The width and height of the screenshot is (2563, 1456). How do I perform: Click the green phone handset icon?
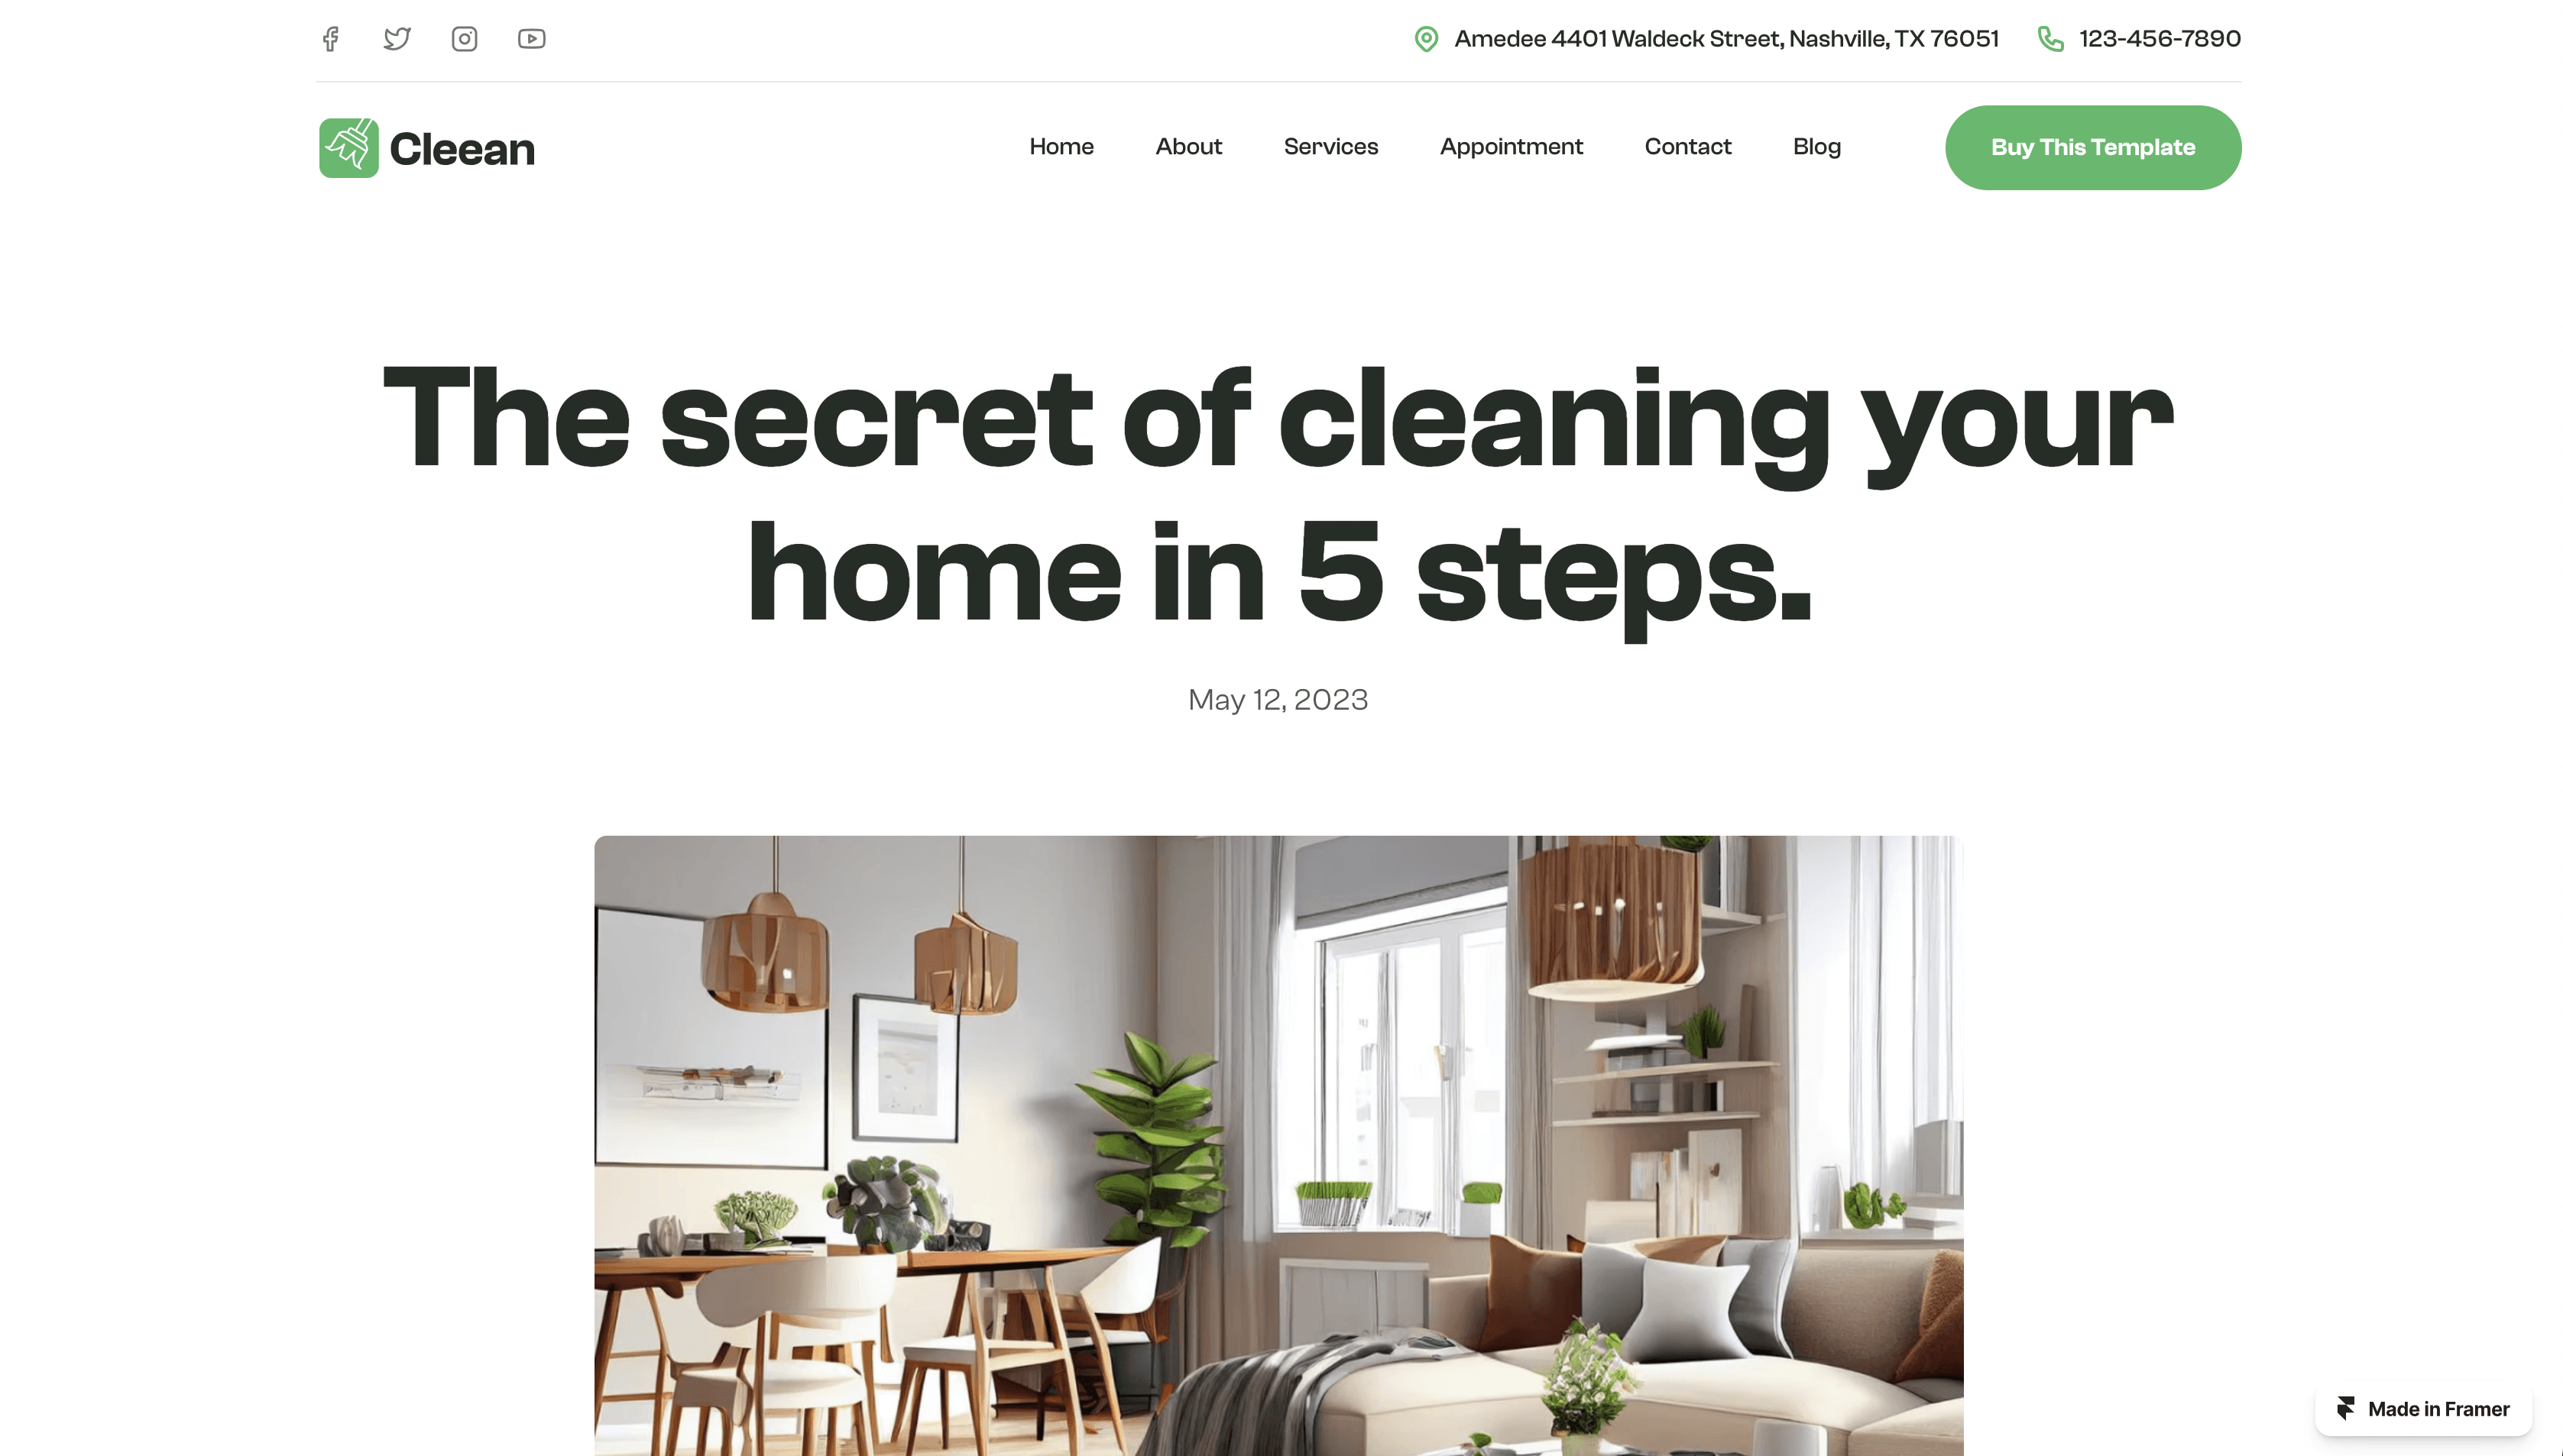[2050, 39]
